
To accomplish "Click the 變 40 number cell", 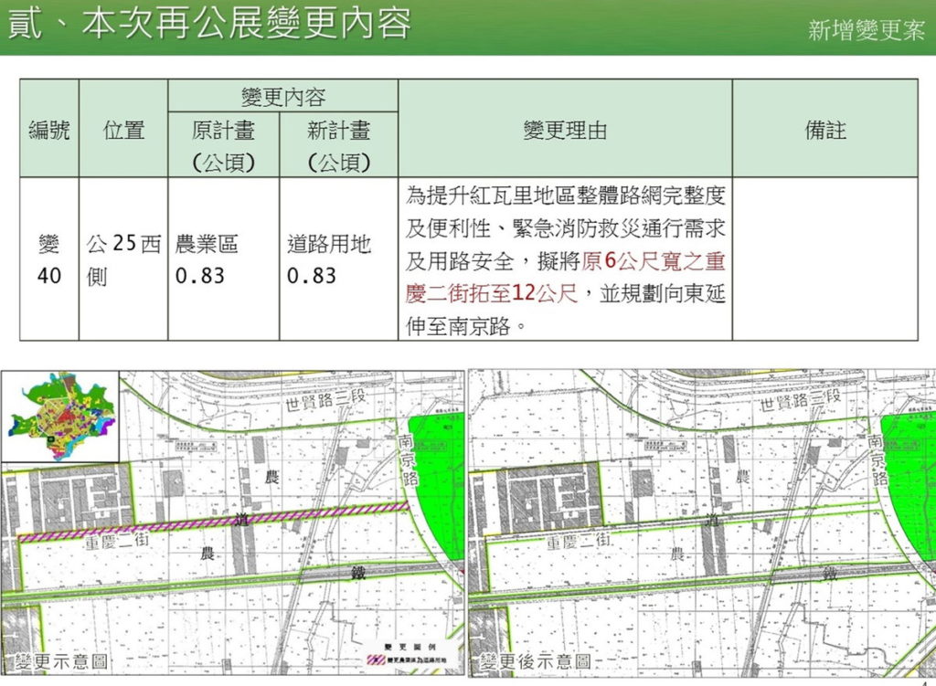I will click(x=49, y=259).
